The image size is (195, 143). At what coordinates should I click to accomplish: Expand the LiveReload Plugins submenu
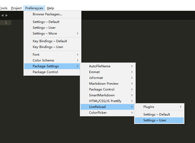click(159, 107)
